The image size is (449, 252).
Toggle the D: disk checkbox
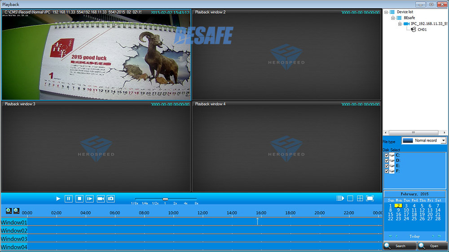coord(387,161)
